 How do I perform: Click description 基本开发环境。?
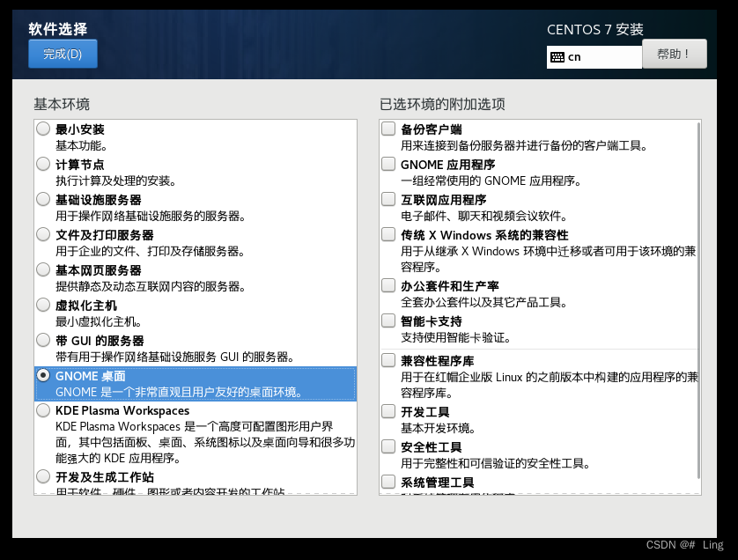[x=439, y=428]
